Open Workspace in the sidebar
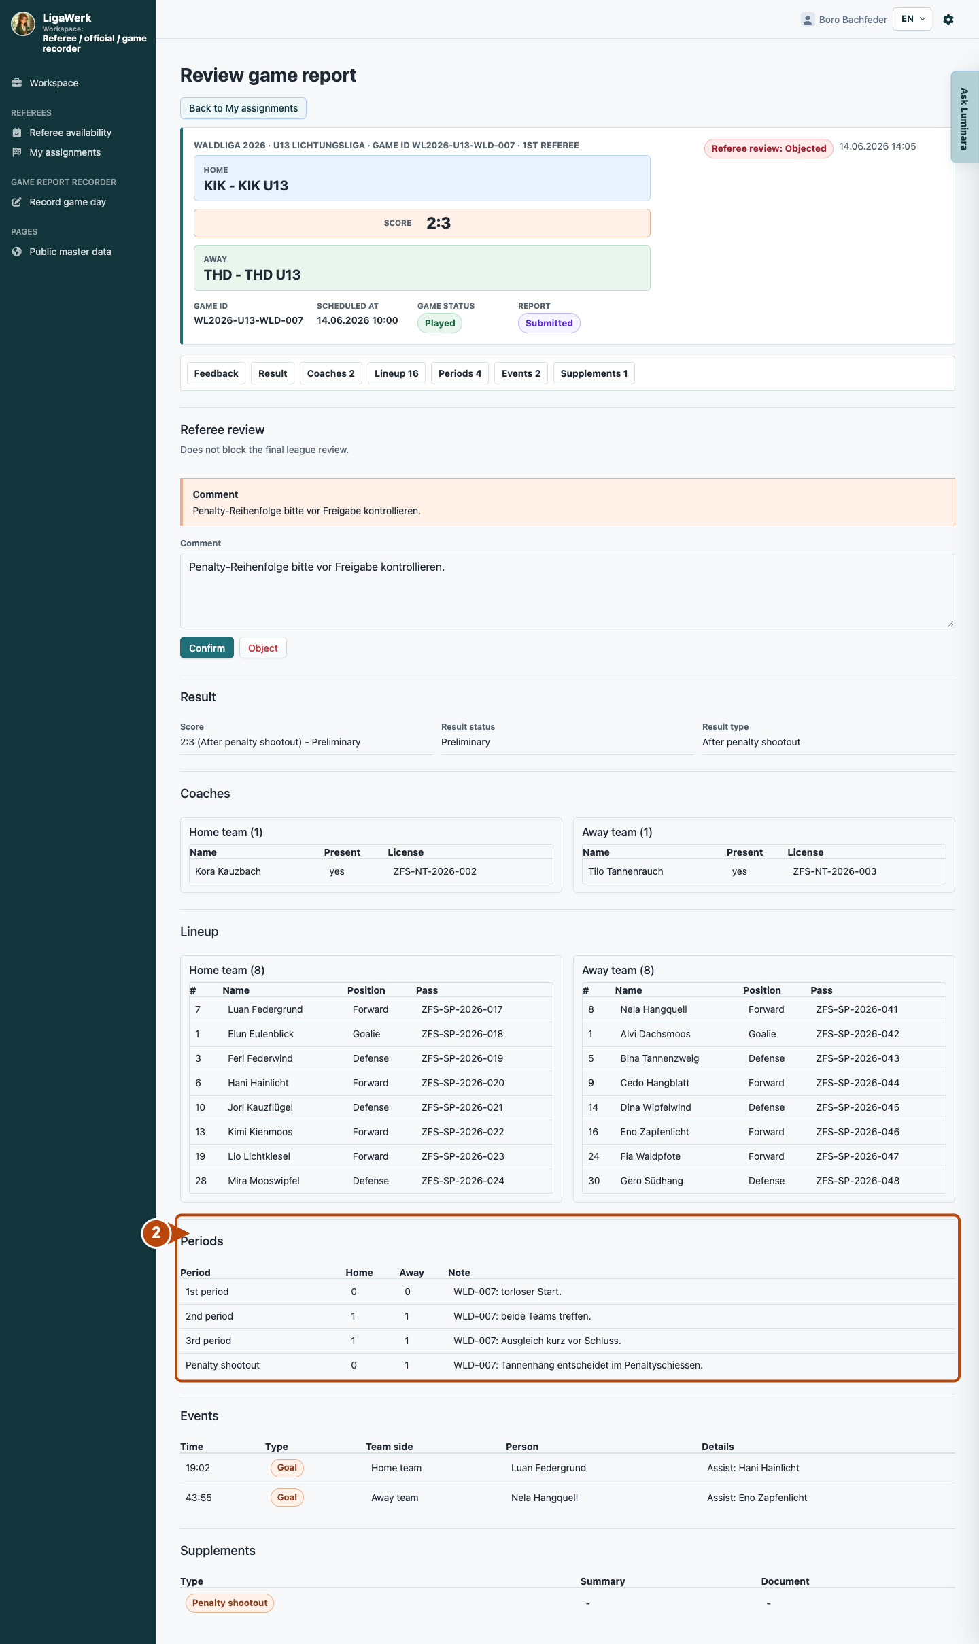Image resolution: width=979 pixels, height=1644 pixels. pyautogui.click(x=54, y=83)
